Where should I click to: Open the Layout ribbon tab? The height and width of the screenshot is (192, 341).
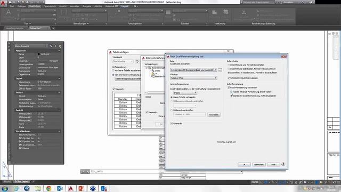pyautogui.click(x=125, y=6)
